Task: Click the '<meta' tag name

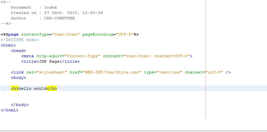Action: (27, 56)
